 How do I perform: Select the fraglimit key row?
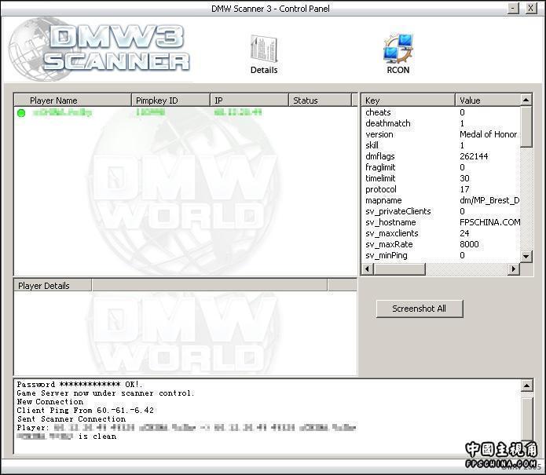442,167
